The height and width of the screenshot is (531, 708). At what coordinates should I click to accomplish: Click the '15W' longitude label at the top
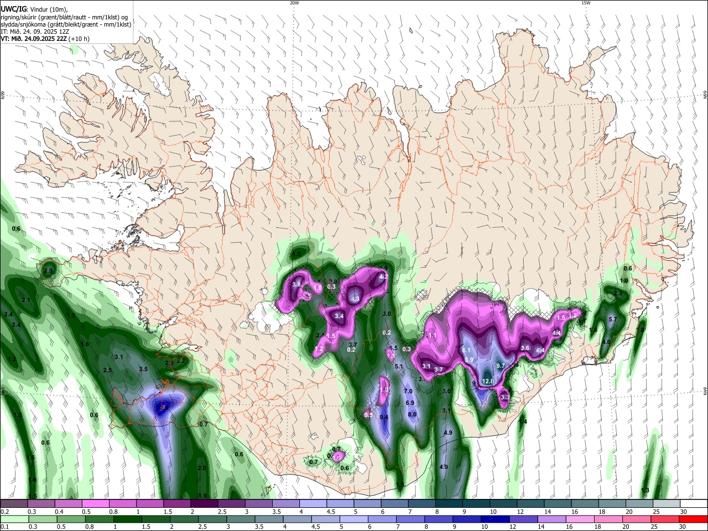tap(585, 3)
